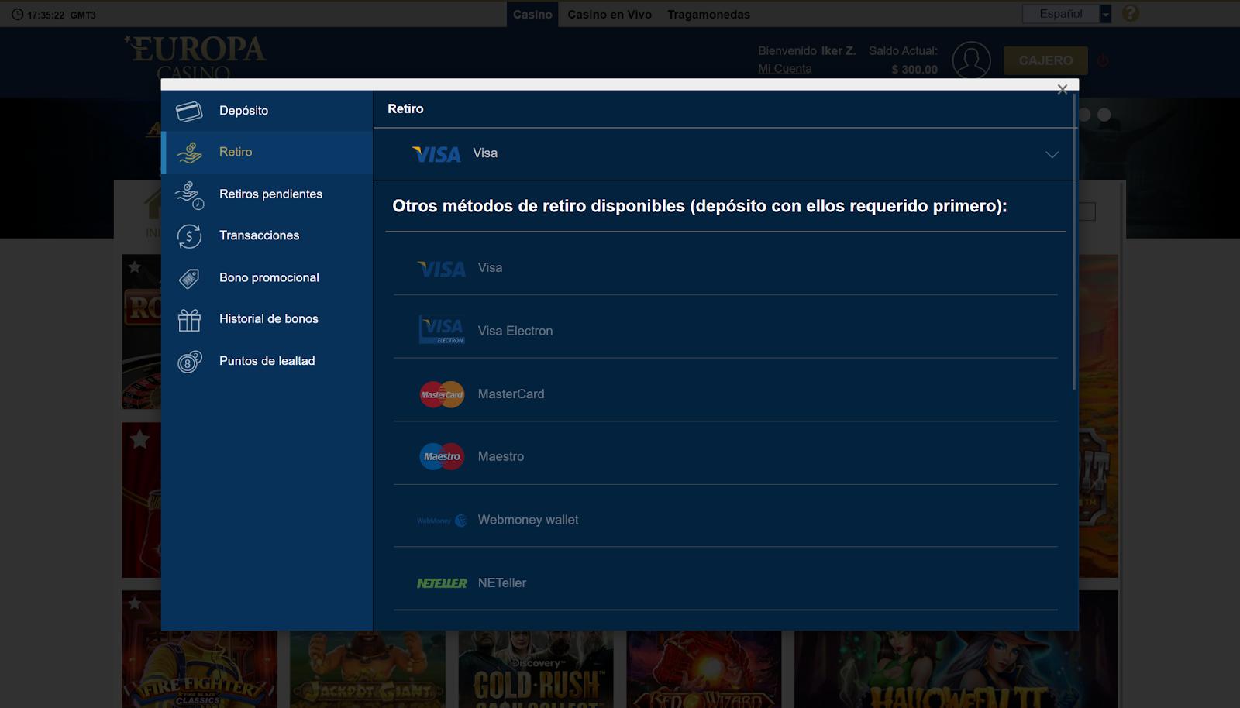Viewport: 1240px width, 708px height.
Task: Open the Jackpot Giant game thumbnail
Action: click(367, 669)
